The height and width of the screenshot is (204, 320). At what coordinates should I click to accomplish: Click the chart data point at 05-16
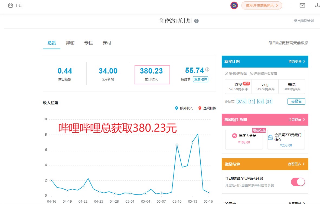[208, 192]
